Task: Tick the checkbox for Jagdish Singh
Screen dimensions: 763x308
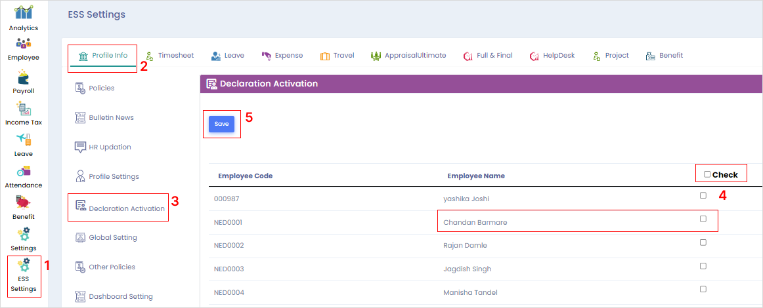Action: 703,266
